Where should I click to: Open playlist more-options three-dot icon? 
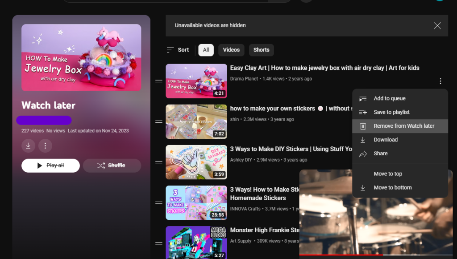coord(45,146)
